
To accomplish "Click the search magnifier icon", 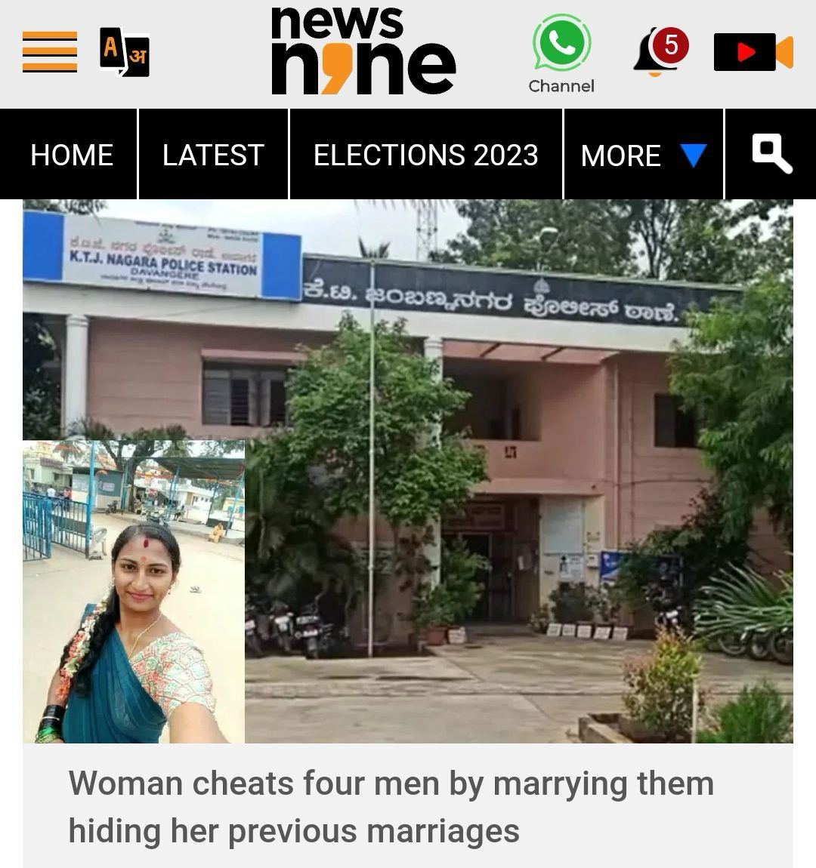I will (771, 153).
